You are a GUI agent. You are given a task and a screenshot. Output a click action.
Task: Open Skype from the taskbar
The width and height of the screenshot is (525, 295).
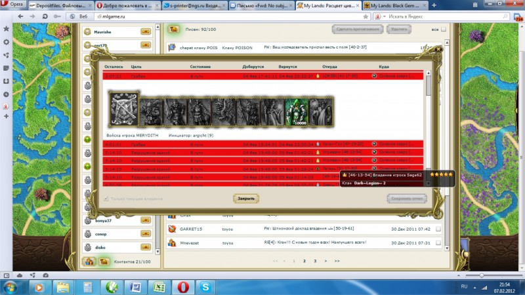[x=205, y=287]
